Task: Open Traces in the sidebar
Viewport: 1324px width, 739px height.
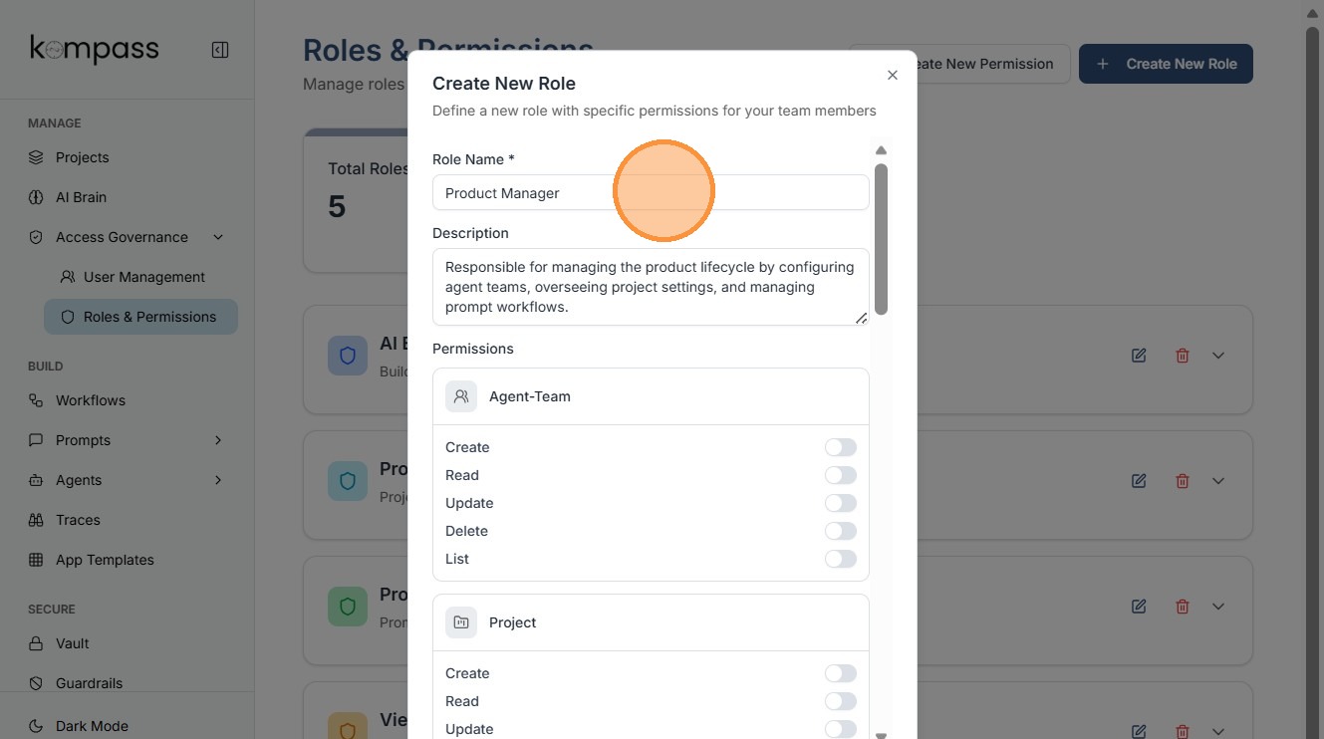Action: (x=78, y=520)
